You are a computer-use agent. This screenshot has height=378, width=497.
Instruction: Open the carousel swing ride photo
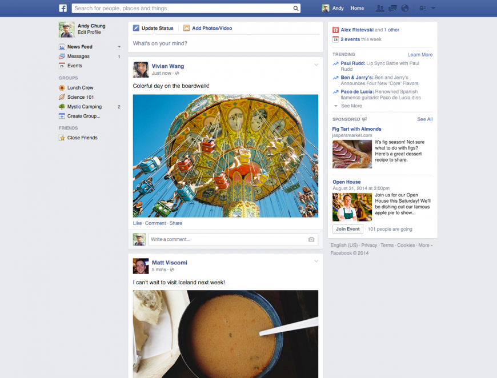point(225,156)
